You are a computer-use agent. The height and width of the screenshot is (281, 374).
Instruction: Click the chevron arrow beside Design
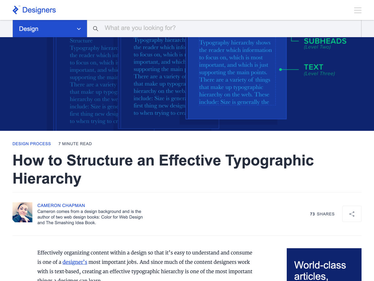(79, 29)
